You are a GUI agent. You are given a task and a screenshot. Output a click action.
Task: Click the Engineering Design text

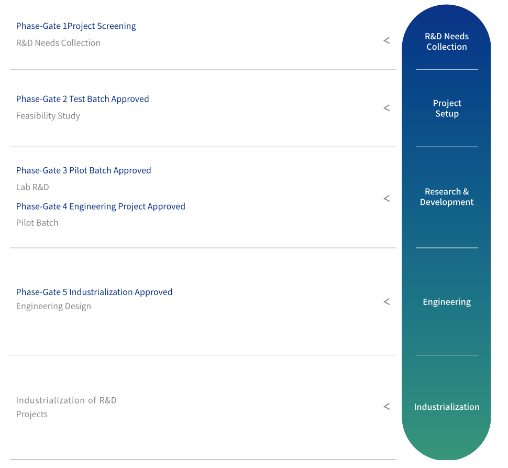coord(53,307)
